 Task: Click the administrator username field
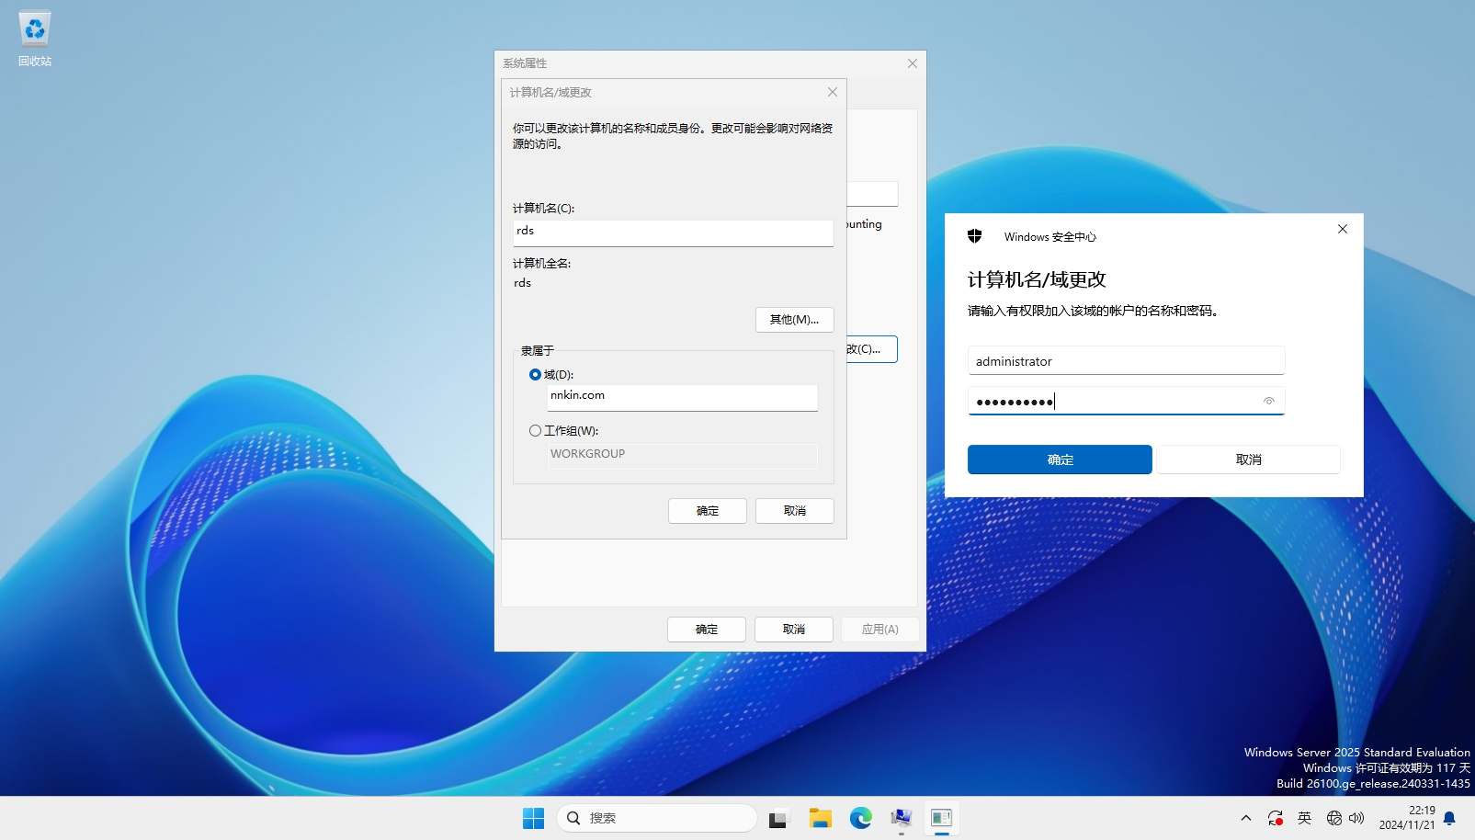click(1125, 361)
